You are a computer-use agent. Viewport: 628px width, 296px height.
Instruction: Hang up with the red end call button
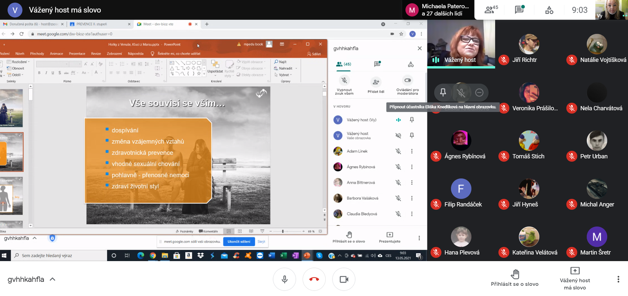(314, 279)
